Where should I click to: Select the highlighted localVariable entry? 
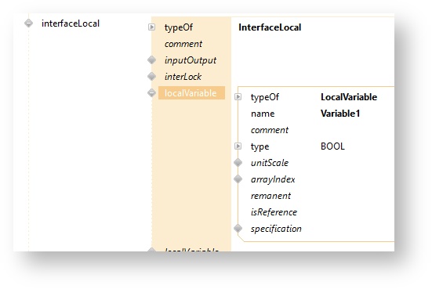pos(191,93)
